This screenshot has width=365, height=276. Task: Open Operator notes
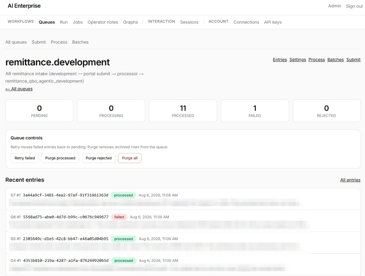(103, 22)
